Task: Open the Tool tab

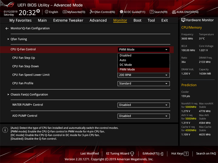Action: (151, 21)
